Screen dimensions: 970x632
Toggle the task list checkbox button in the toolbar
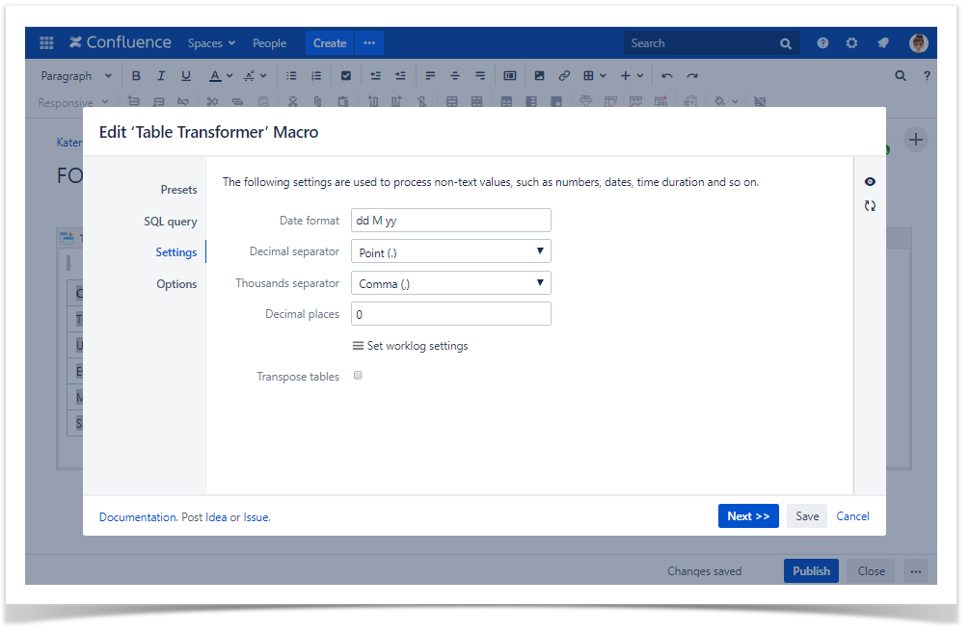pos(346,76)
